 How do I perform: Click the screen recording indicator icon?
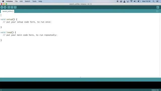pyautogui.click(x=117, y=1)
